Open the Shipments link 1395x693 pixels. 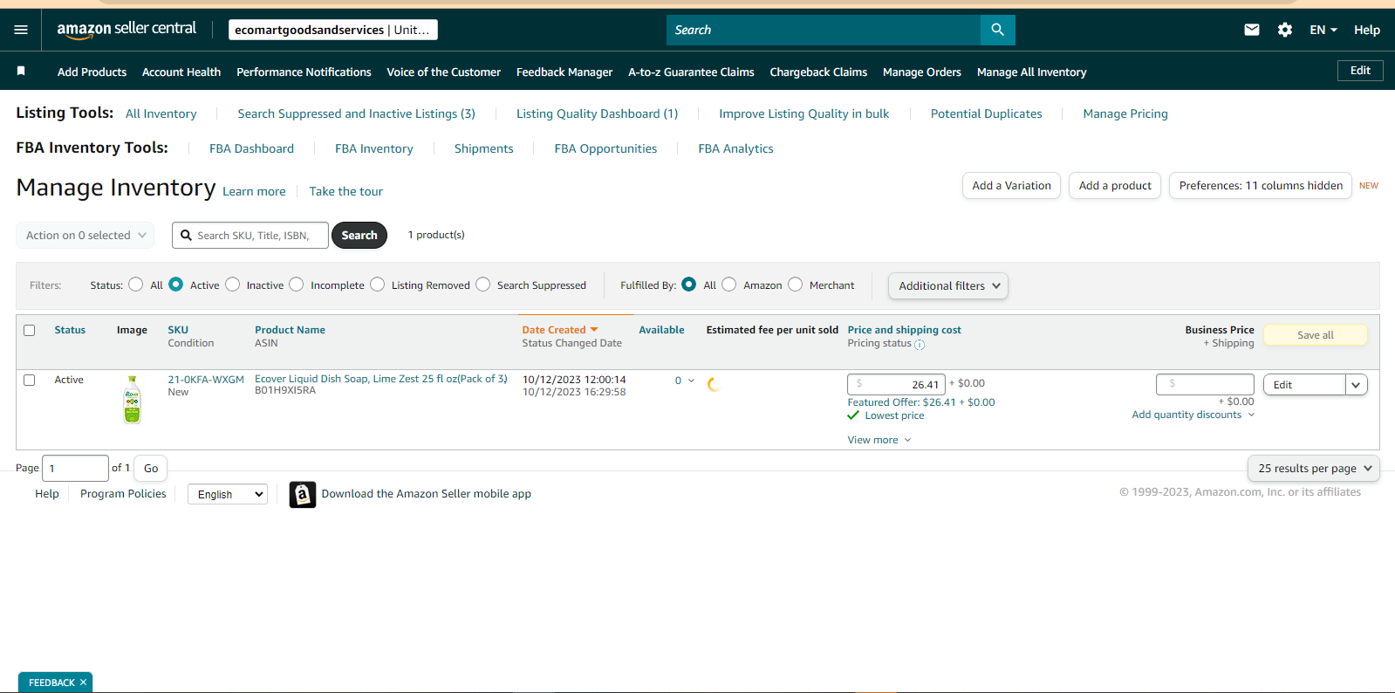[483, 149]
